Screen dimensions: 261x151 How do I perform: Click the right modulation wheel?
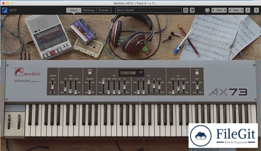pos(19,122)
